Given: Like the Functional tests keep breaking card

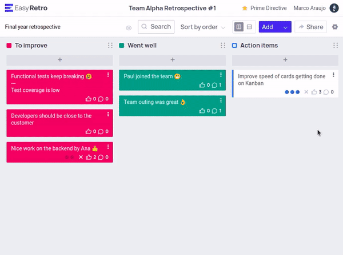Looking at the screenshot, I should [x=89, y=99].
